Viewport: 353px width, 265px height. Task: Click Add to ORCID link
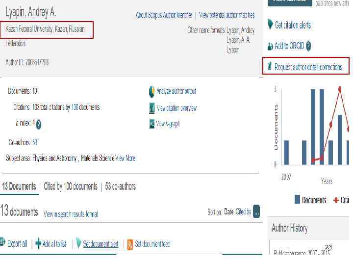point(289,46)
